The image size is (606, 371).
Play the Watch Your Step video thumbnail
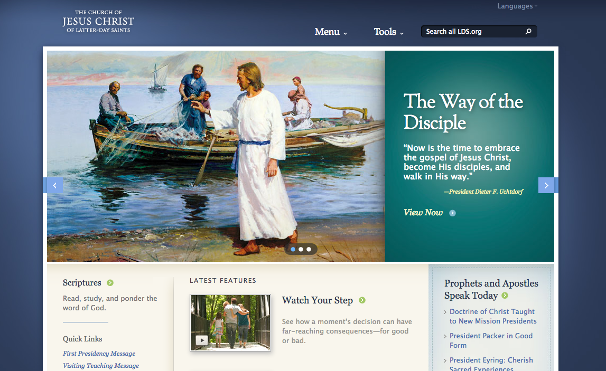pos(230,323)
